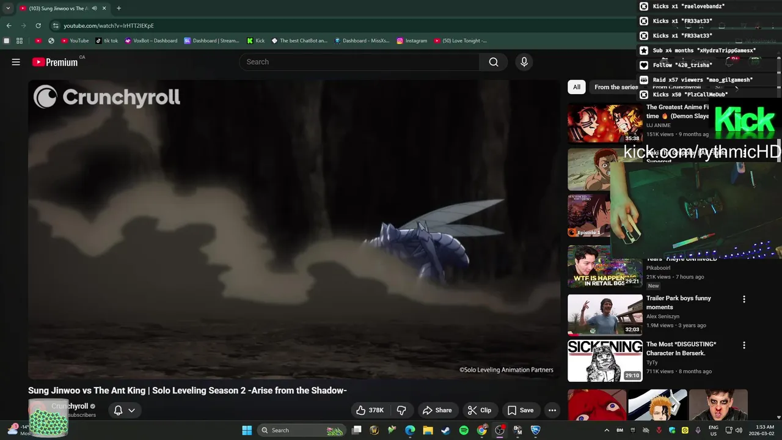Share the video
Viewport: 782px width, 440px height.
(x=437, y=410)
